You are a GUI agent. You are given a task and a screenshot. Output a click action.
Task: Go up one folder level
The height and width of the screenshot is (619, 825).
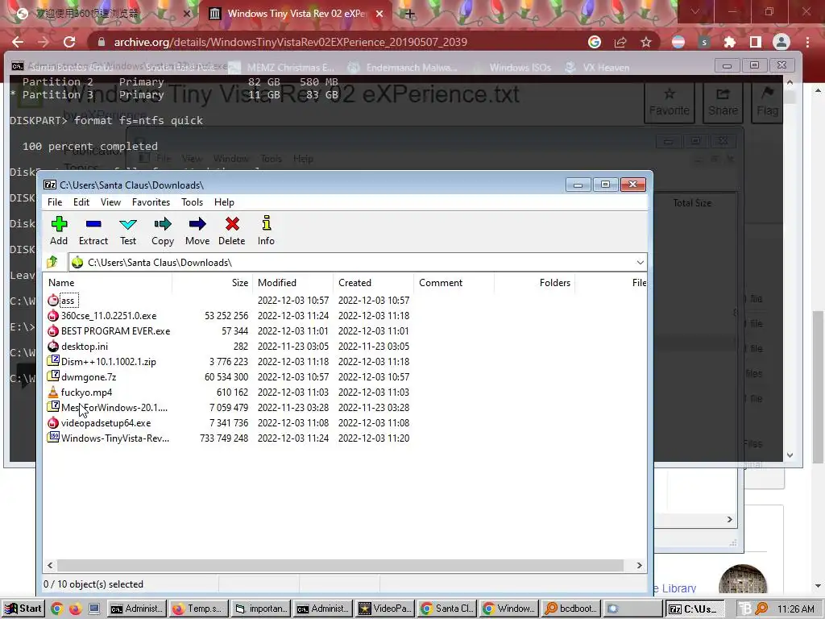[x=52, y=262]
